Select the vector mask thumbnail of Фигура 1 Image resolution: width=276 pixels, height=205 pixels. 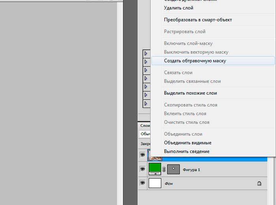(x=173, y=169)
